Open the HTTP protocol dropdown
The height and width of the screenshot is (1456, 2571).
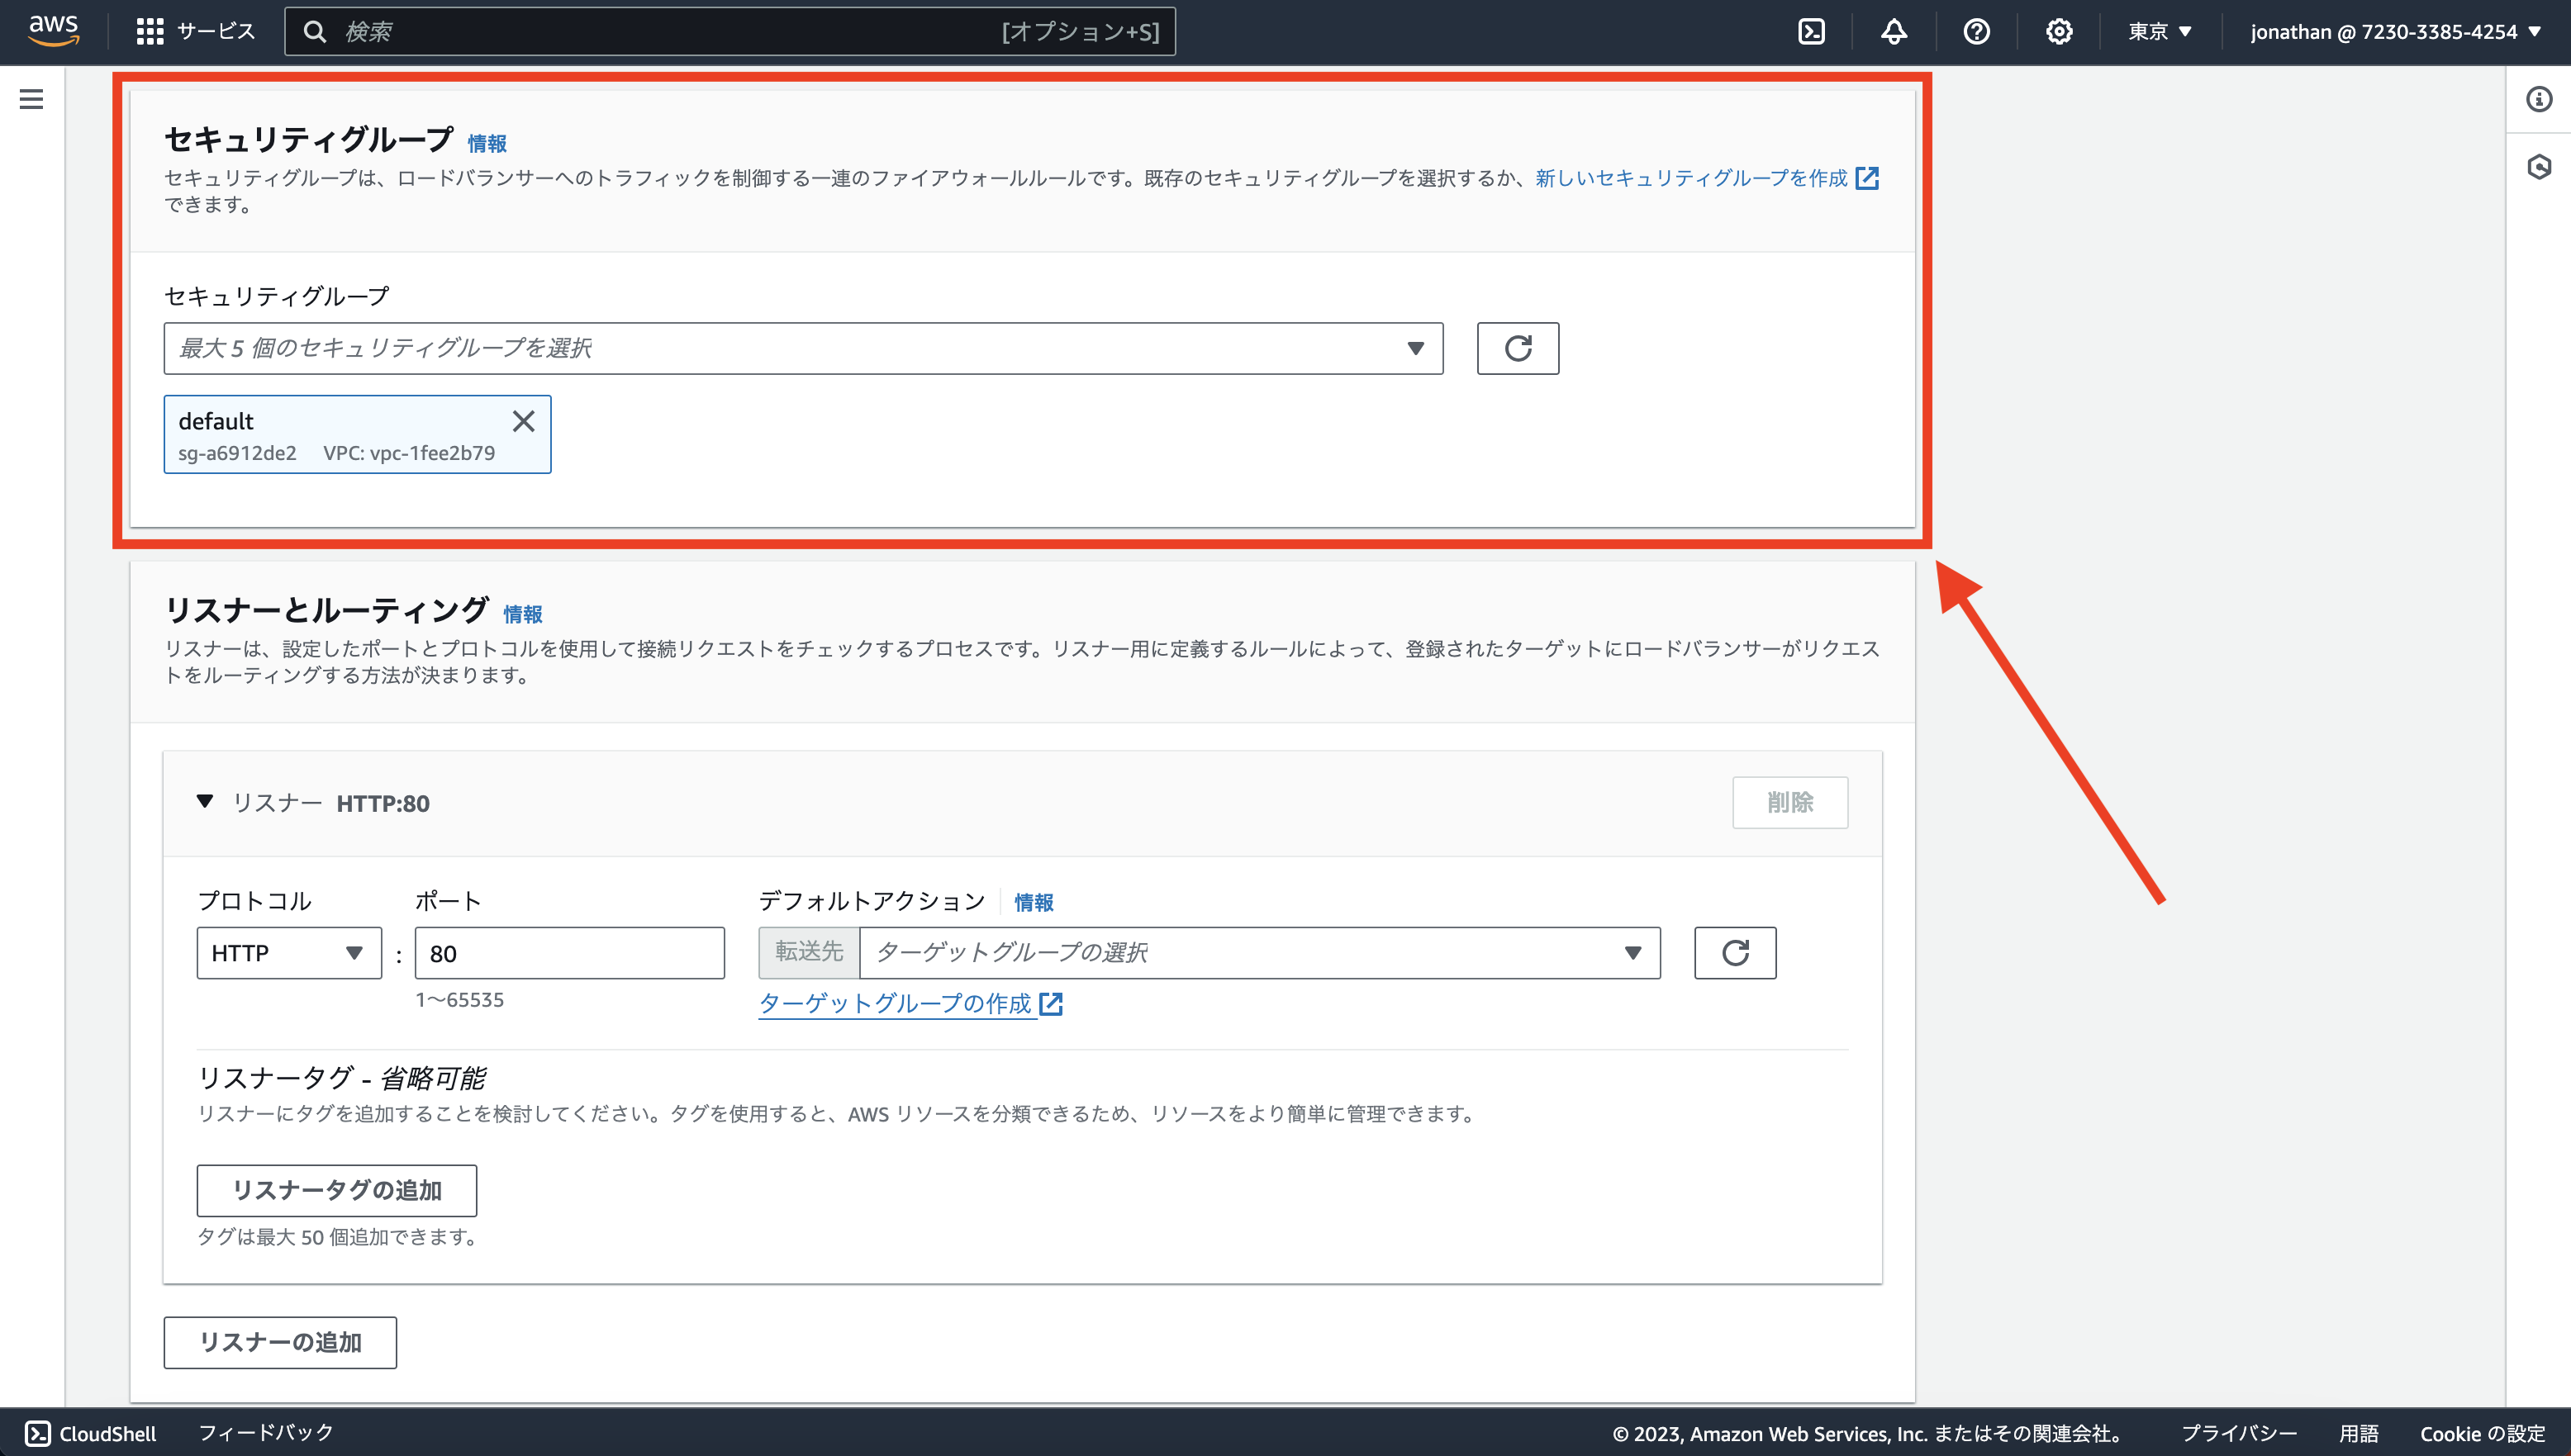[x=288, y=952]
